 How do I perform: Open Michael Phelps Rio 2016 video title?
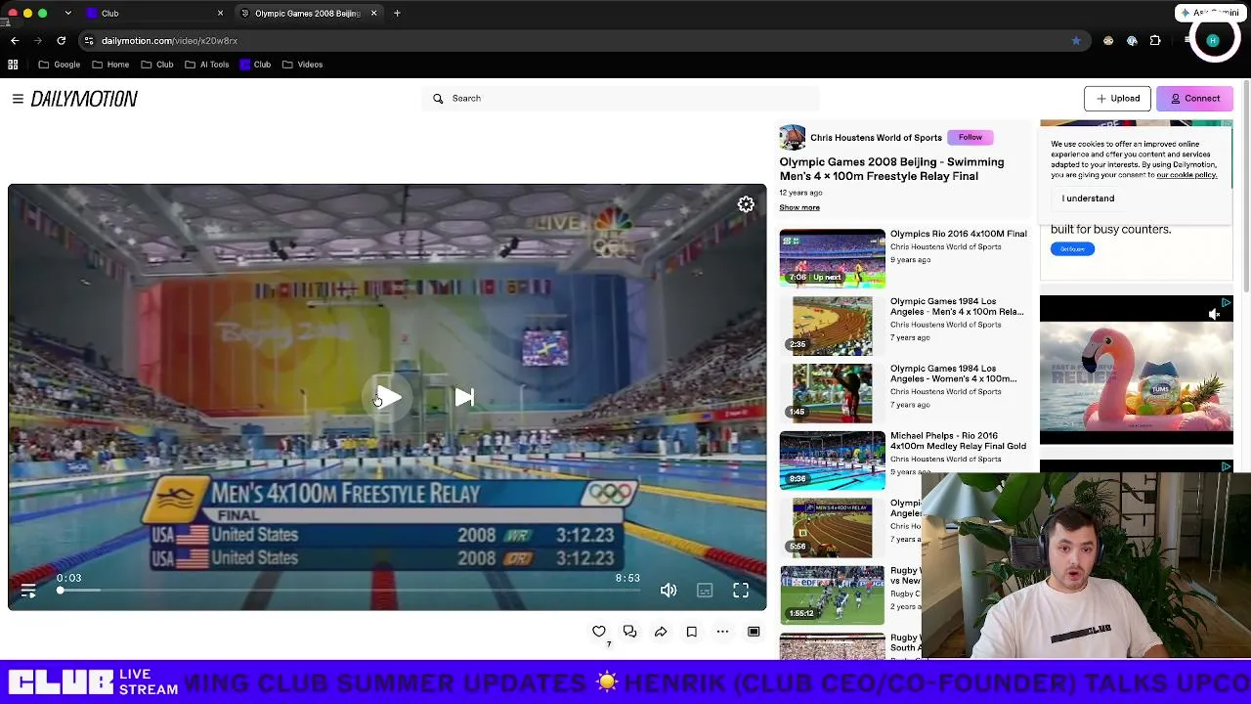pyautogui.click(x=958, y=441)
